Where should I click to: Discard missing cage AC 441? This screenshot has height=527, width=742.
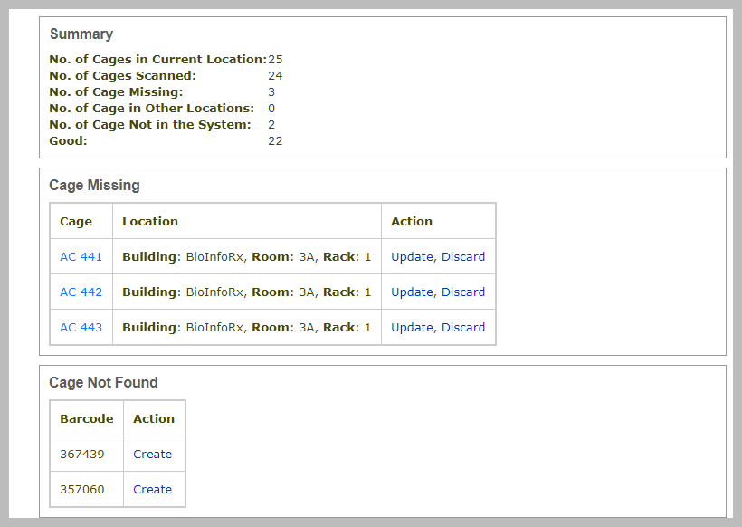pyautogui.click(x=463, y=256)
